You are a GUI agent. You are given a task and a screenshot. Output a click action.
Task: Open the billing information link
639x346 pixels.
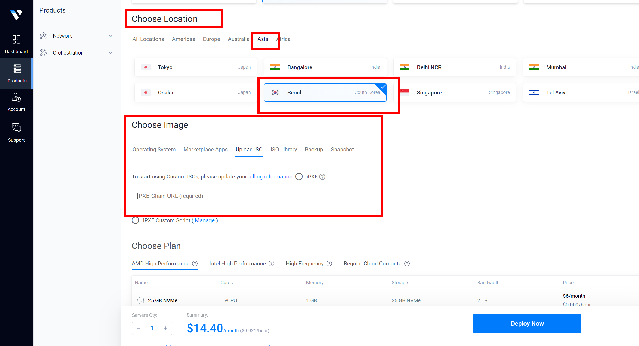270,177
